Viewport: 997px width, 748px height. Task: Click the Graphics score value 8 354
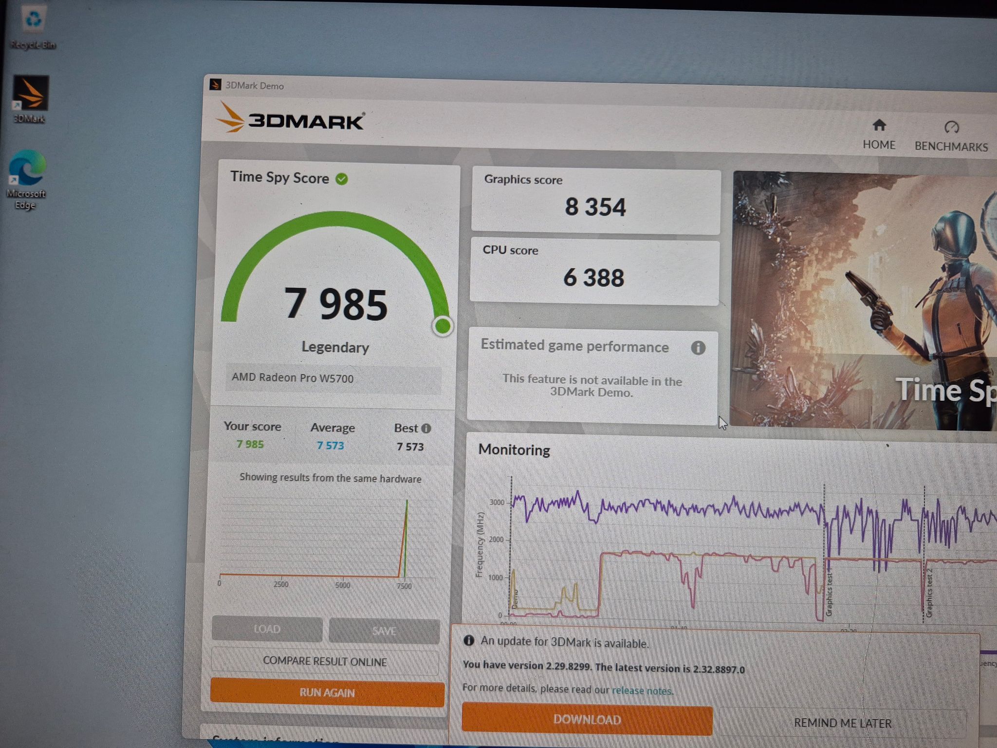coord(595,206)
